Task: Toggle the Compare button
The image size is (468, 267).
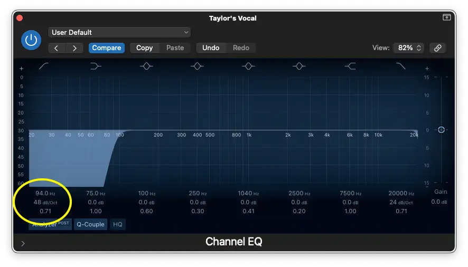Action: coord(106,48)
